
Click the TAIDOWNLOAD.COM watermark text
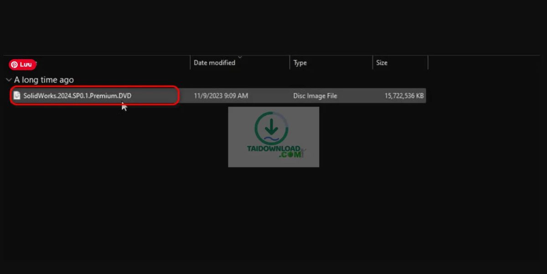(x=273, y=151)
